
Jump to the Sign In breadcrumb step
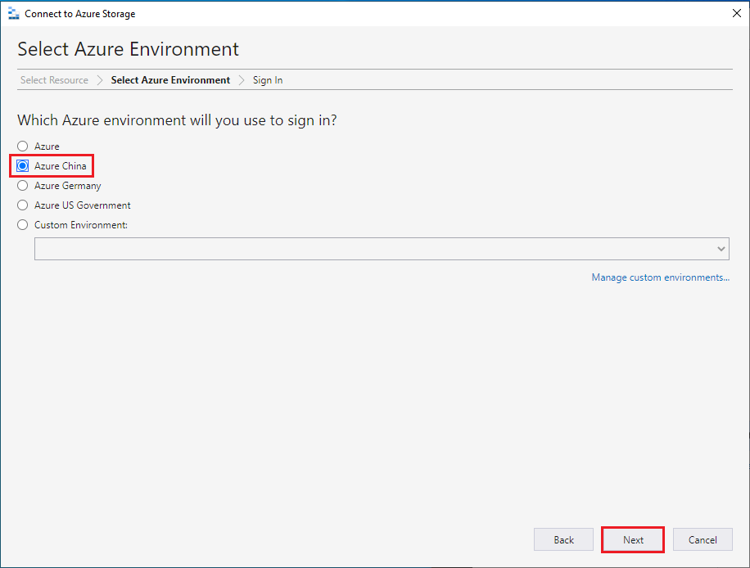coord(267,79)
